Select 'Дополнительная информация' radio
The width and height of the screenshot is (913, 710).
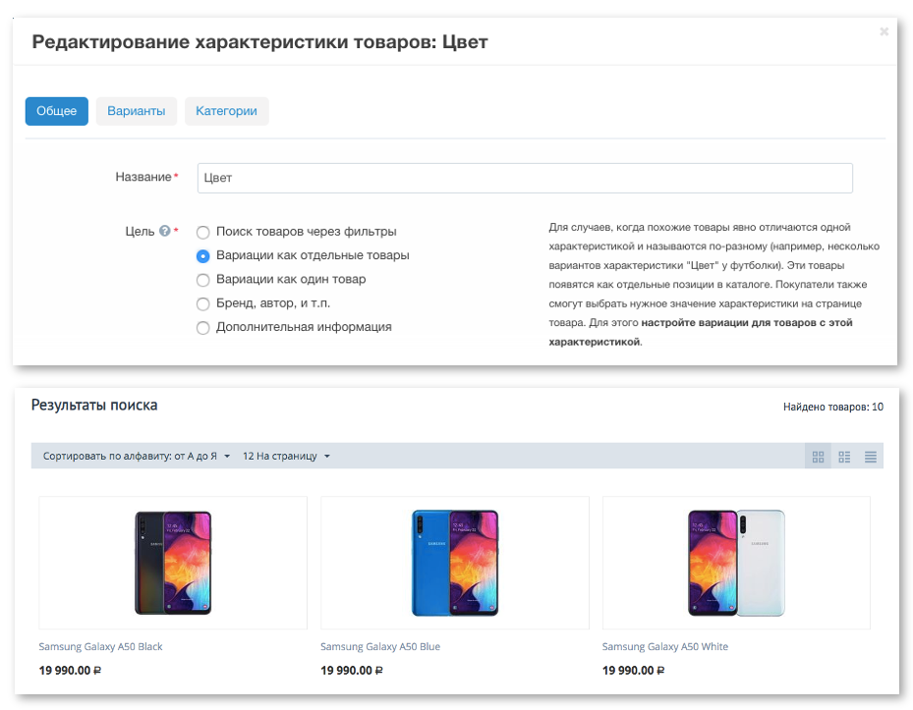pos(202,328)
